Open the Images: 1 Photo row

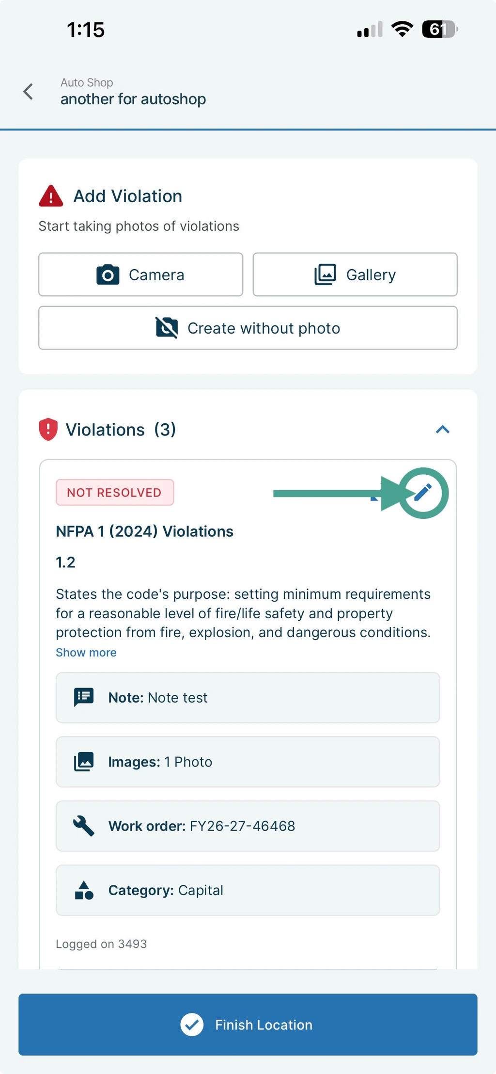tap(248, 761)
